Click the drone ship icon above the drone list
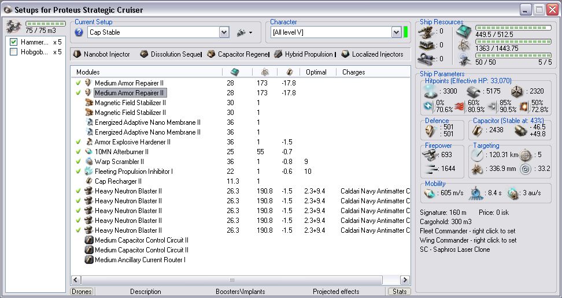 [x=14, y=27]
